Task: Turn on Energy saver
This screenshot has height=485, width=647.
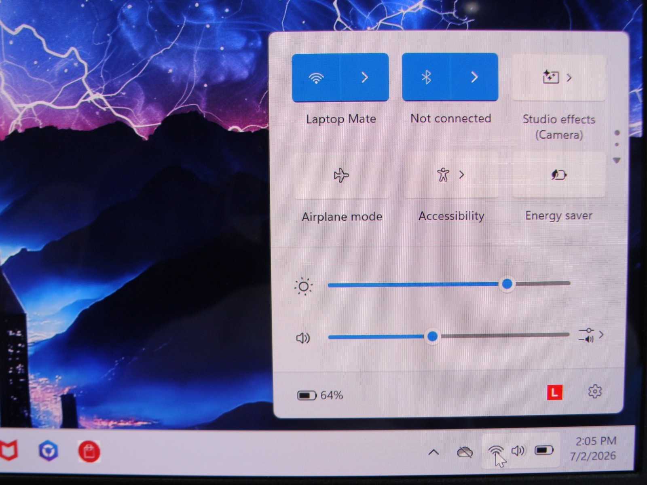Action: [x=558, y=175]
